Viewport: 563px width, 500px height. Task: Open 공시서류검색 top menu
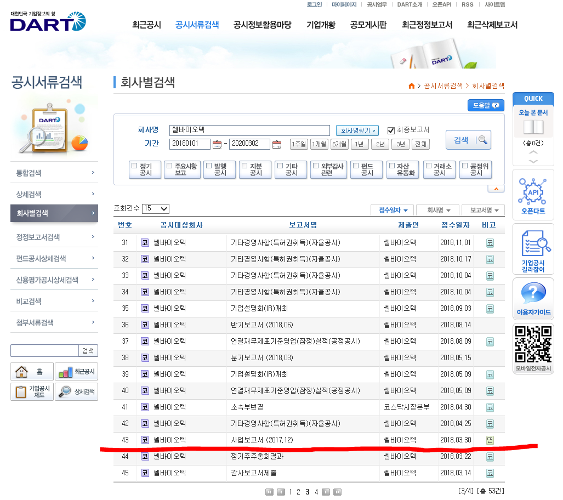pyautogui.click(x=197, y=25)
